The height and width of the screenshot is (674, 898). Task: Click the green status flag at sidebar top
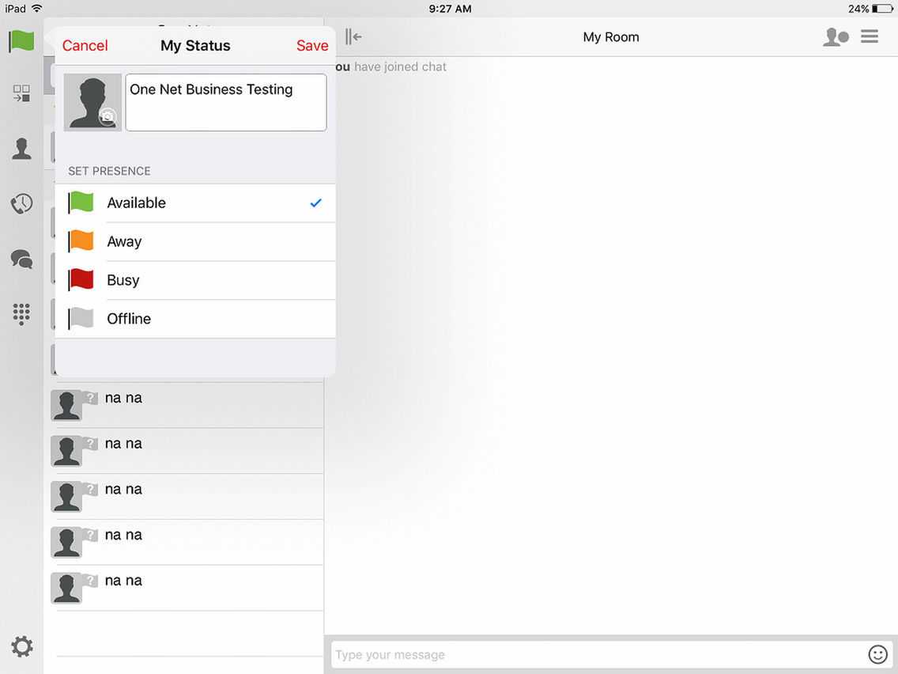21,42
